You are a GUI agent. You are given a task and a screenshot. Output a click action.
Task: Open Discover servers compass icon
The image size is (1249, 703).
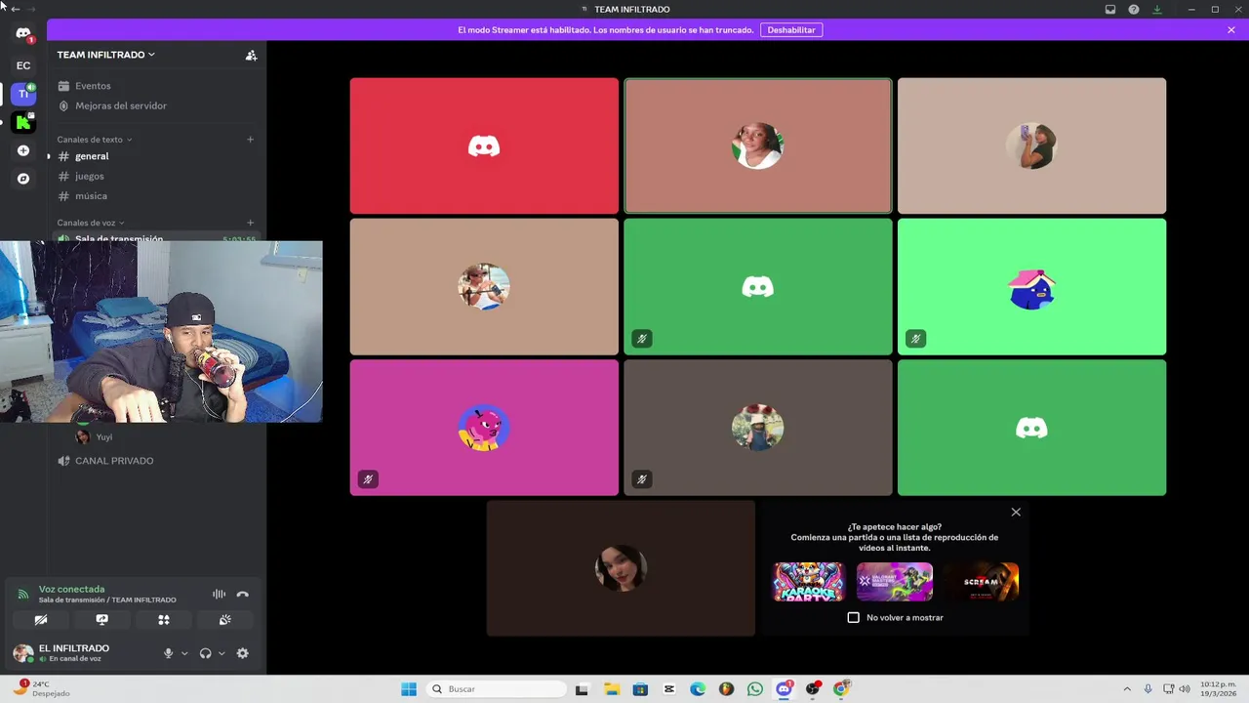[23, 179]
